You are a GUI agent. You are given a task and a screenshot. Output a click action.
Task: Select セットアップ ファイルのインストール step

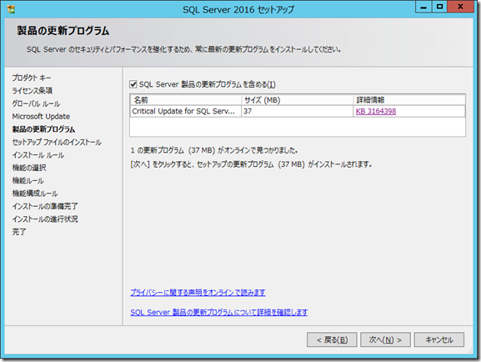[57, 142]
